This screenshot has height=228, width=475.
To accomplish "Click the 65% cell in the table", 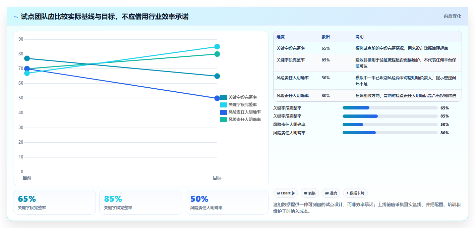I will pyautogui.click(x=325, y=48).
